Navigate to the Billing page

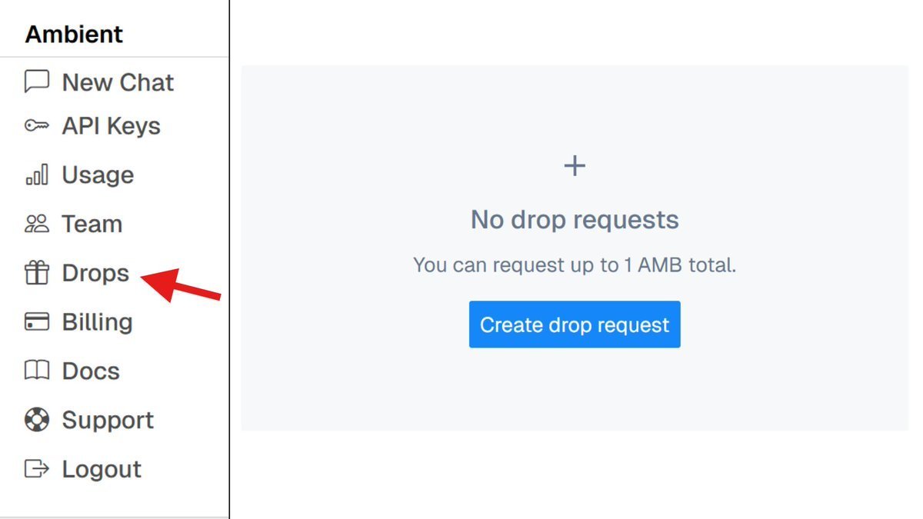click(97, 322)
